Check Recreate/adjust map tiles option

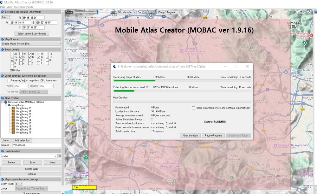(9, 80)
